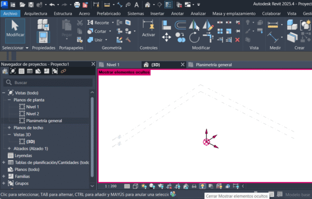Select the Move tool in Modificar panel

tap(166, 37)
